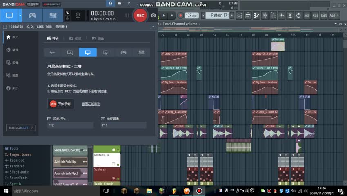Toggle Alt key button in FL toolbar
The height and width of the screenshot is (196, 347).
pos(307,16)
